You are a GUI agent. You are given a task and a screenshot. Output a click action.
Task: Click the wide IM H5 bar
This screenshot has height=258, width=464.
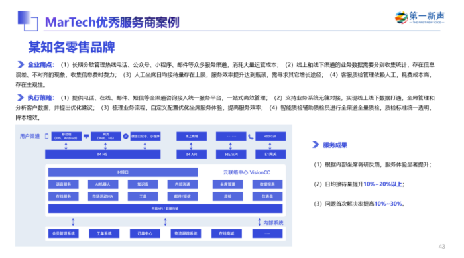coord(103,154)
